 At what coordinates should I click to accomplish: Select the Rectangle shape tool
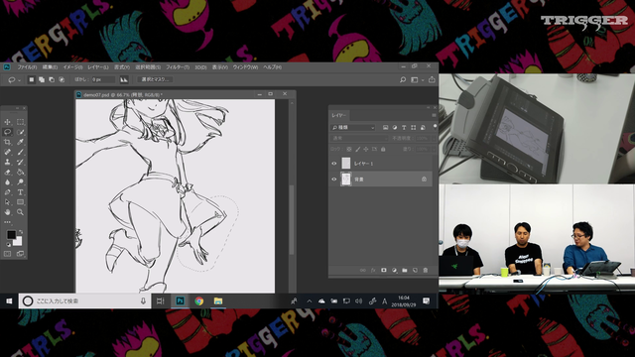[20, 202]
